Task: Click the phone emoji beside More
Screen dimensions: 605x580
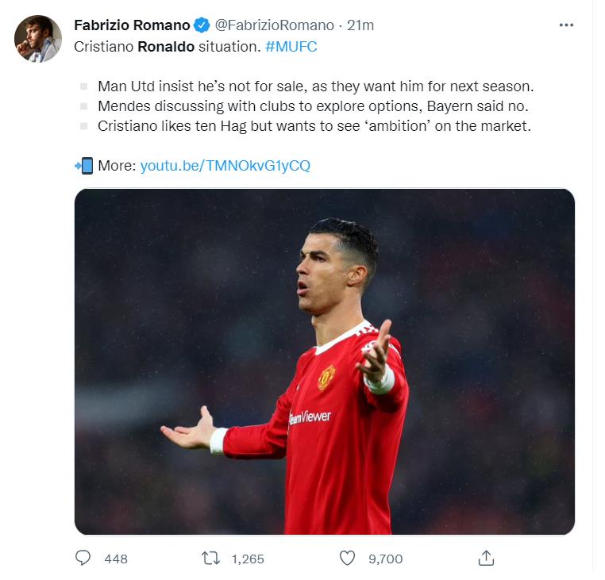Action: pyautogui.click(x=83, y=166)
